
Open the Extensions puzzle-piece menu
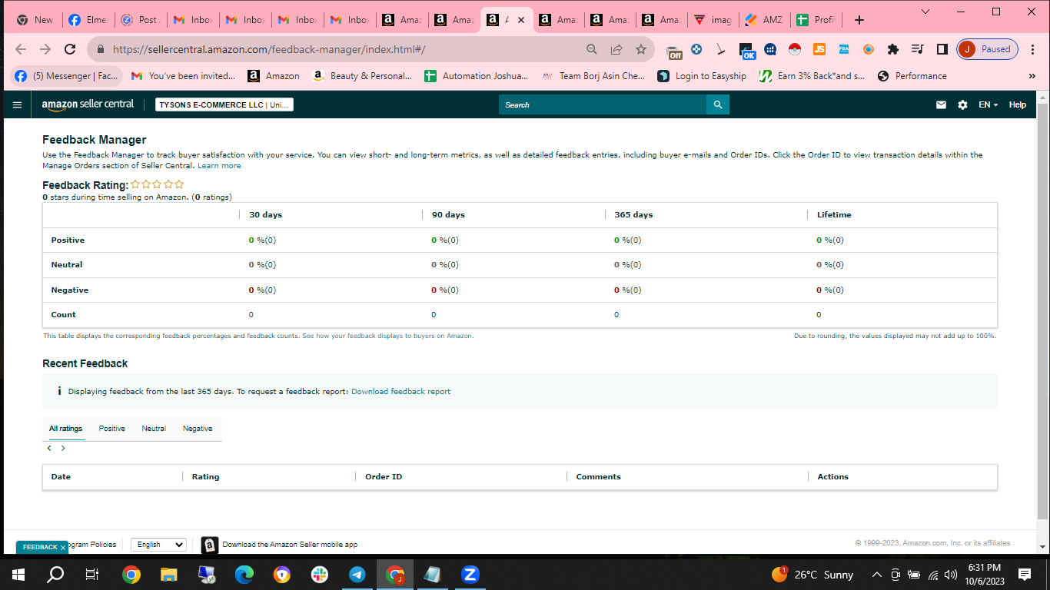[x=893, y=49]
